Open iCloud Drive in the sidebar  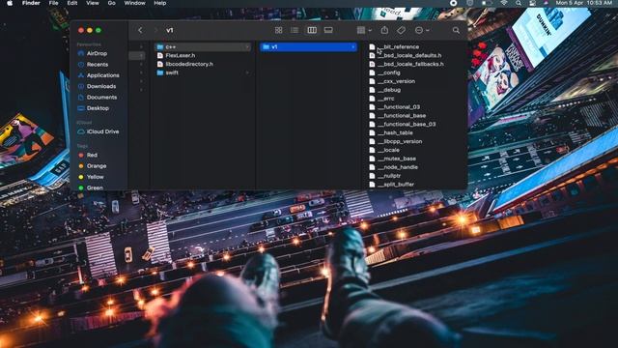pos(102,131)
